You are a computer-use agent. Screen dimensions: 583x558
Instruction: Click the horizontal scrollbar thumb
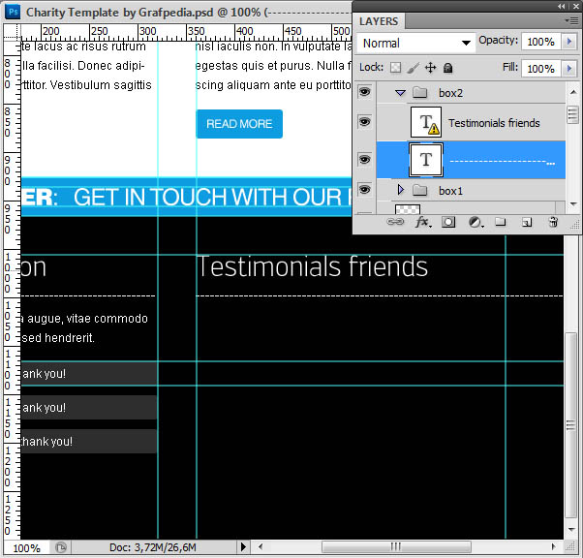click(396, 546)
